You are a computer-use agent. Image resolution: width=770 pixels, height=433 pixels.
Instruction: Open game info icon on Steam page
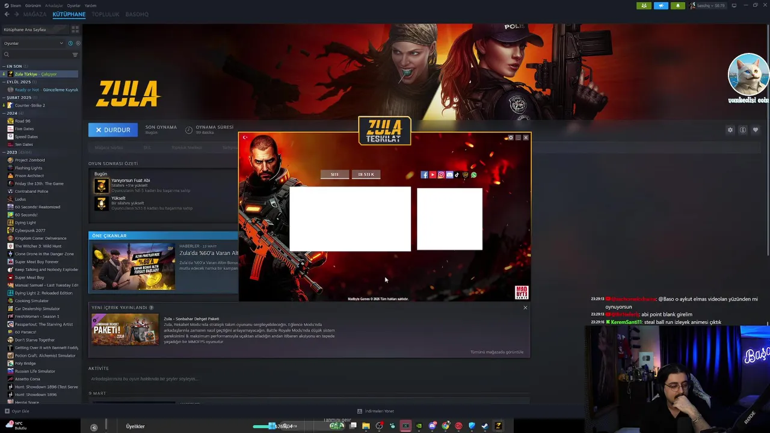(743, 130)
